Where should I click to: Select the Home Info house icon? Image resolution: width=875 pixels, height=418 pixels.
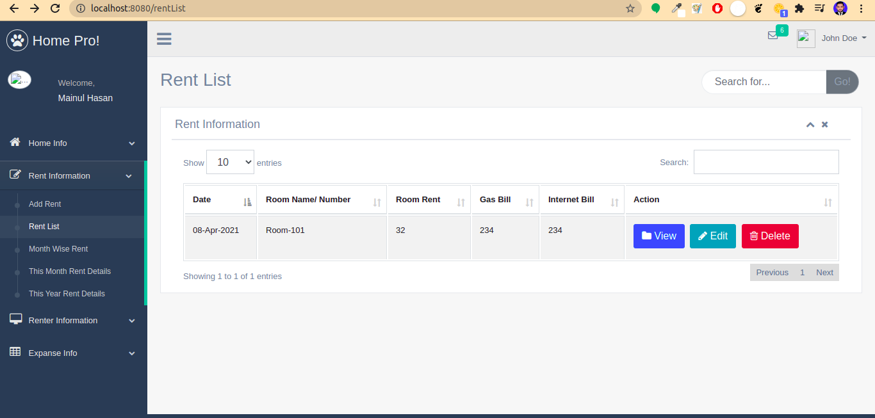click(14, 143)
